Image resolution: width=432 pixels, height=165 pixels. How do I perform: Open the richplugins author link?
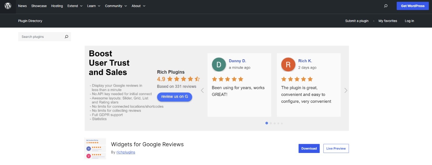coord(126,152)
